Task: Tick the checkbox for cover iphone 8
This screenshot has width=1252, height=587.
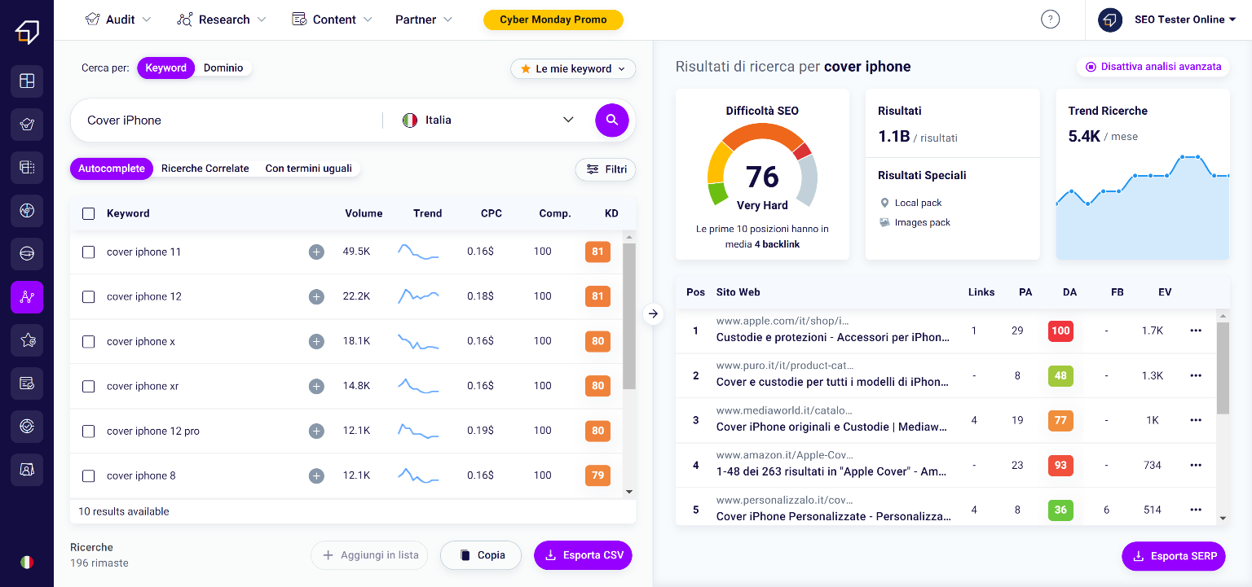Action: tap(89, 476)
